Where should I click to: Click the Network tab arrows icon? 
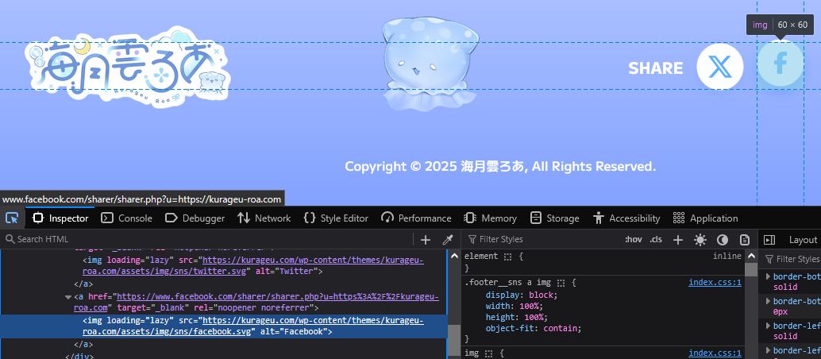pos(244,218)
